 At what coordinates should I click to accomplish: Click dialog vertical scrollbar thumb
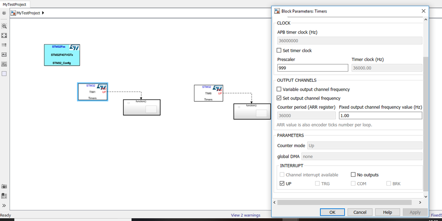[426, 124]
